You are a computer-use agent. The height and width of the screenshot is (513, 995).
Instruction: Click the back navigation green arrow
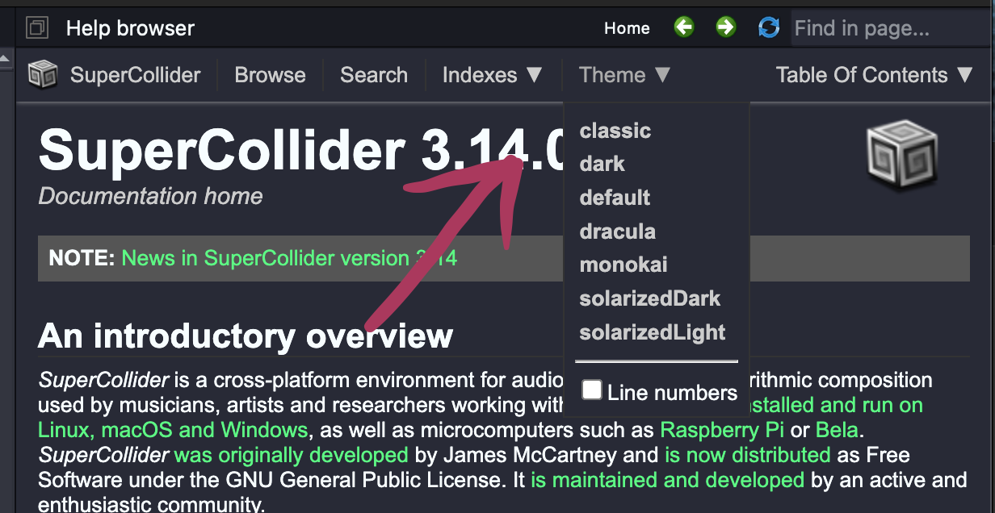click(684, 27)
